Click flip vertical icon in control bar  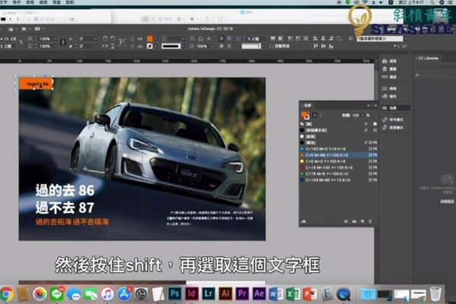pyautogui.click(x=112, y=46)
